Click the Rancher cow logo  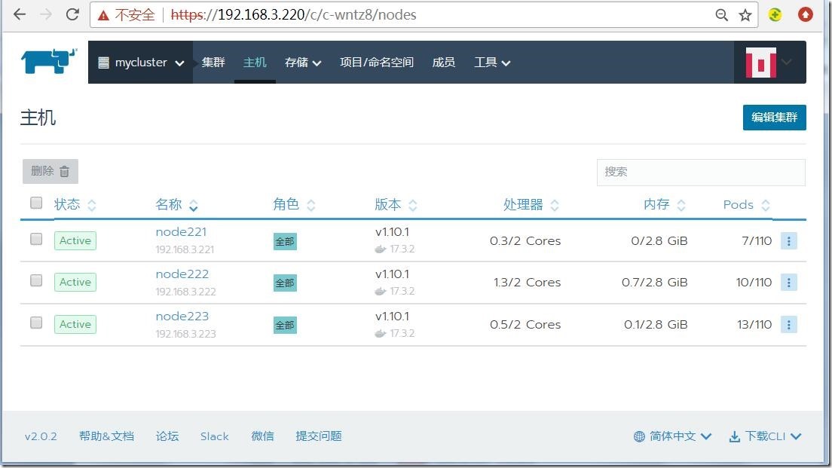coord(49,61)
